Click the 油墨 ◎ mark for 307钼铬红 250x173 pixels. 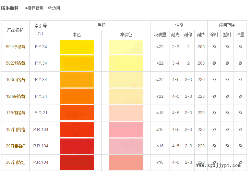(240, 162)
